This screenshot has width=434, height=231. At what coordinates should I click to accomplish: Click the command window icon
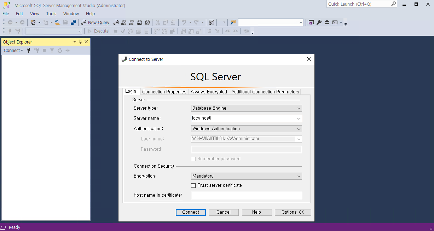click(x=335, y=22)
